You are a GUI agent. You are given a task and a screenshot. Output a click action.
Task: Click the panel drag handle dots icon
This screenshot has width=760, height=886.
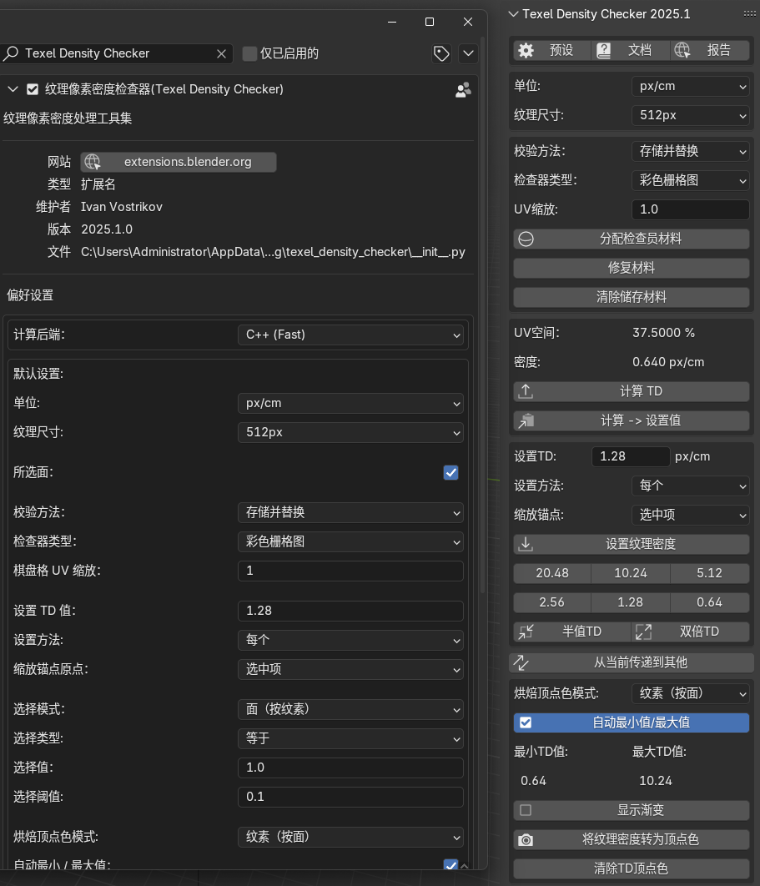pos(749,14)
